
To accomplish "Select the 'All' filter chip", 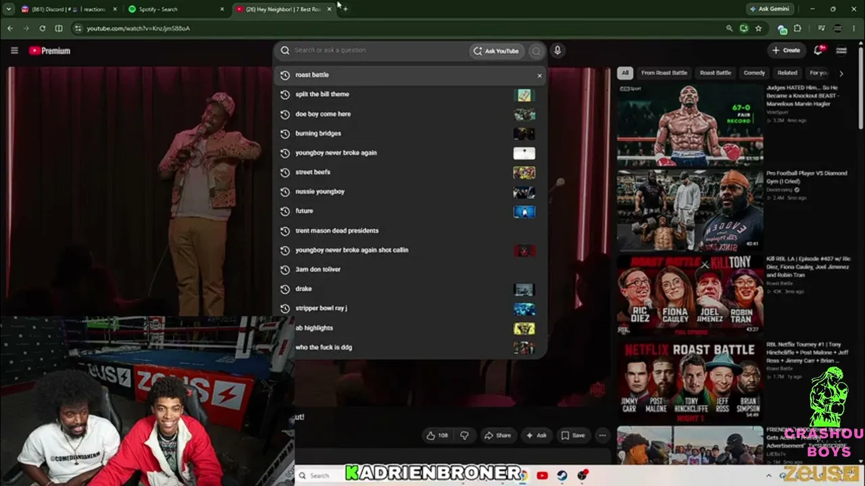I will click(x=625, y=73).
